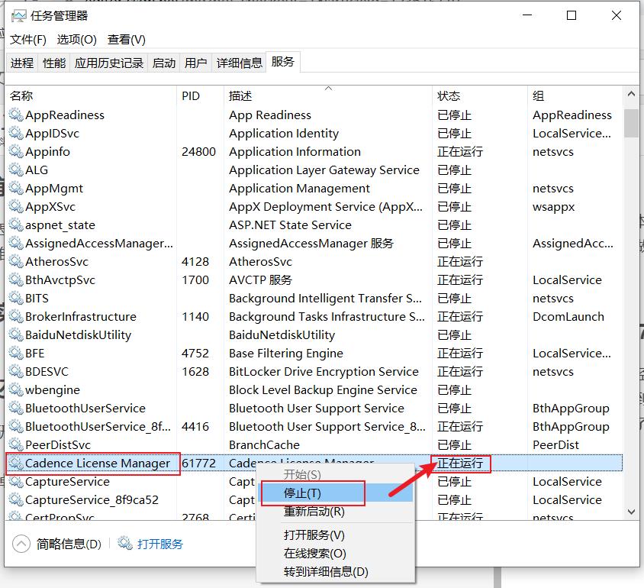Viewport: 644px width, 588px height.
Task: Click the BitLocker Drive Encryption Service description
Action: (x=324, y=371)
